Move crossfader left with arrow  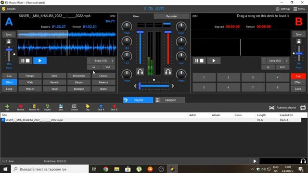(x=135, y=86)
